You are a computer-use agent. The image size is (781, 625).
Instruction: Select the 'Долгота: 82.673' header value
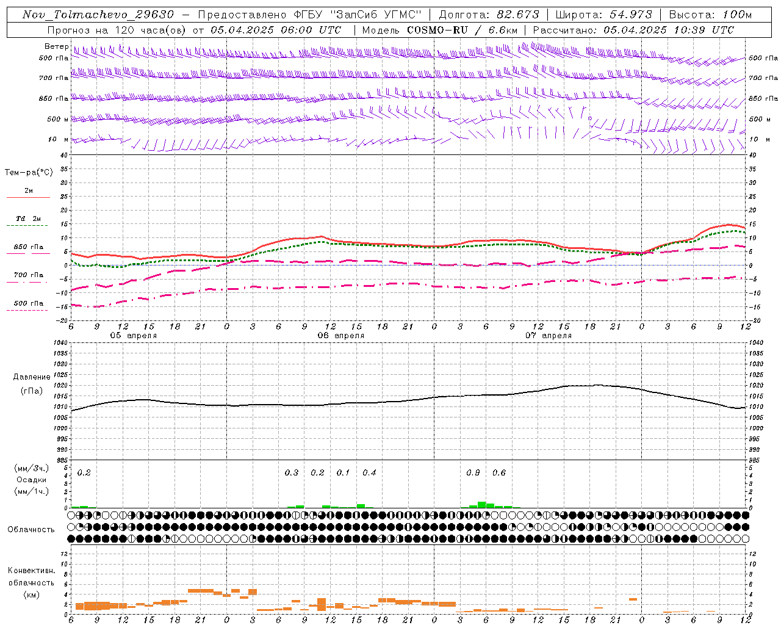489,15
